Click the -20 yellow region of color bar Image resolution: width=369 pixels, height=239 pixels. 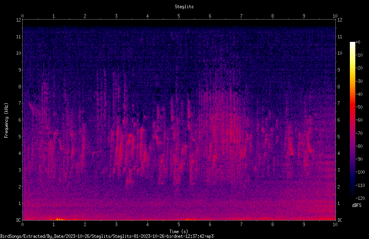(353, 68)
